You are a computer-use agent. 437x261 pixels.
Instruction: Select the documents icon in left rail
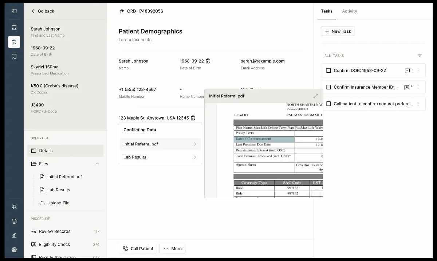point(14,42)
